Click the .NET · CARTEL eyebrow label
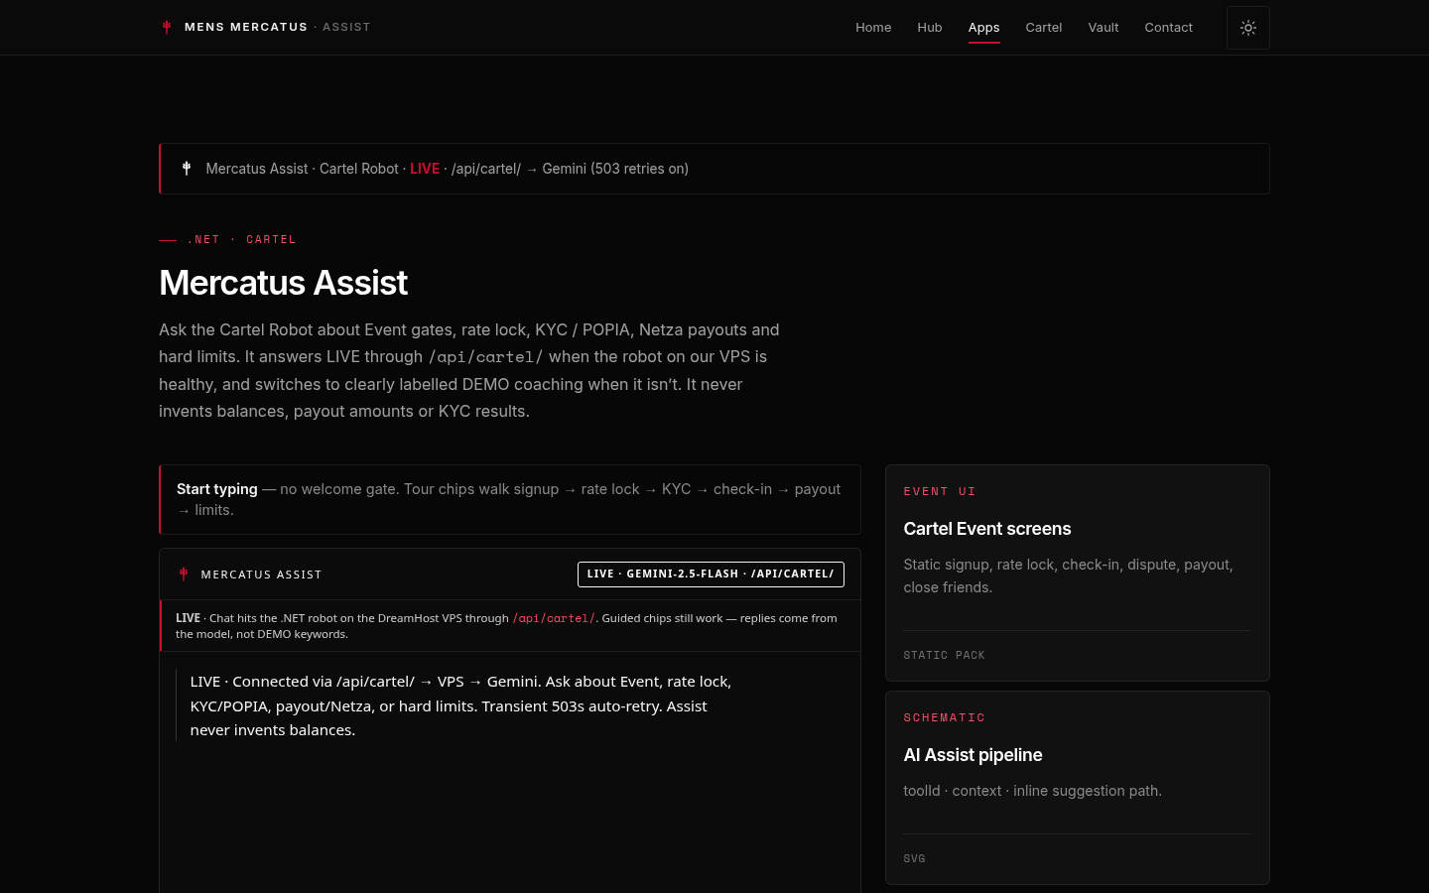The image size is (1429, 893). [241, 239]
